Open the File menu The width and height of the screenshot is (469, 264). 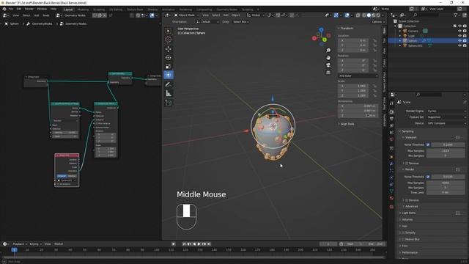coord(11,9)
